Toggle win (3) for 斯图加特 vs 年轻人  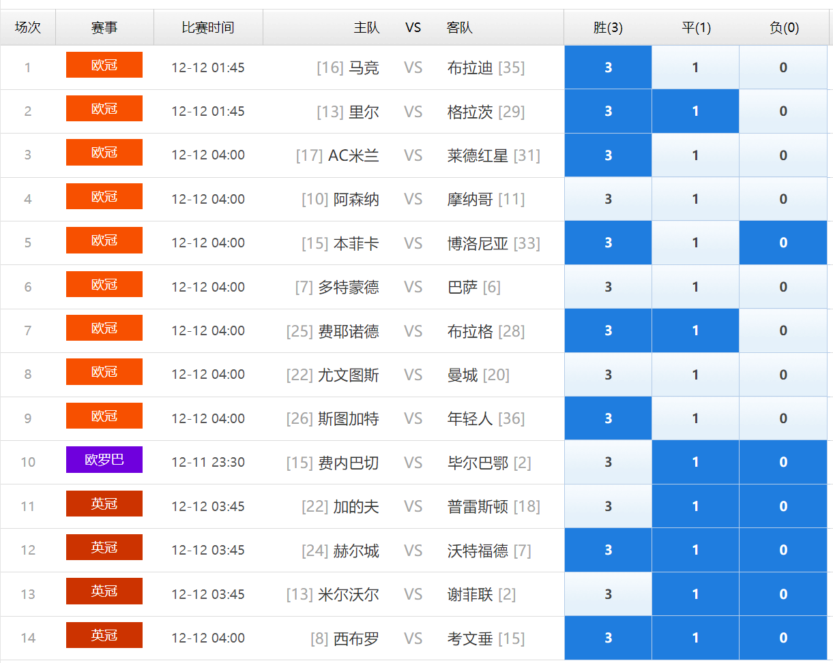[608, 418]
